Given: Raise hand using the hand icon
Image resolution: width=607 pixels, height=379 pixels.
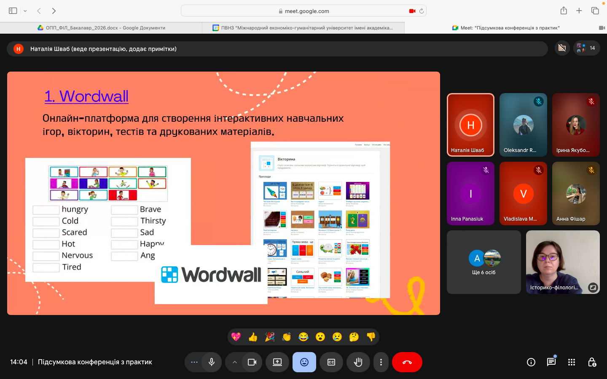Looking at the screenshot, I should [x=358, y=362].
